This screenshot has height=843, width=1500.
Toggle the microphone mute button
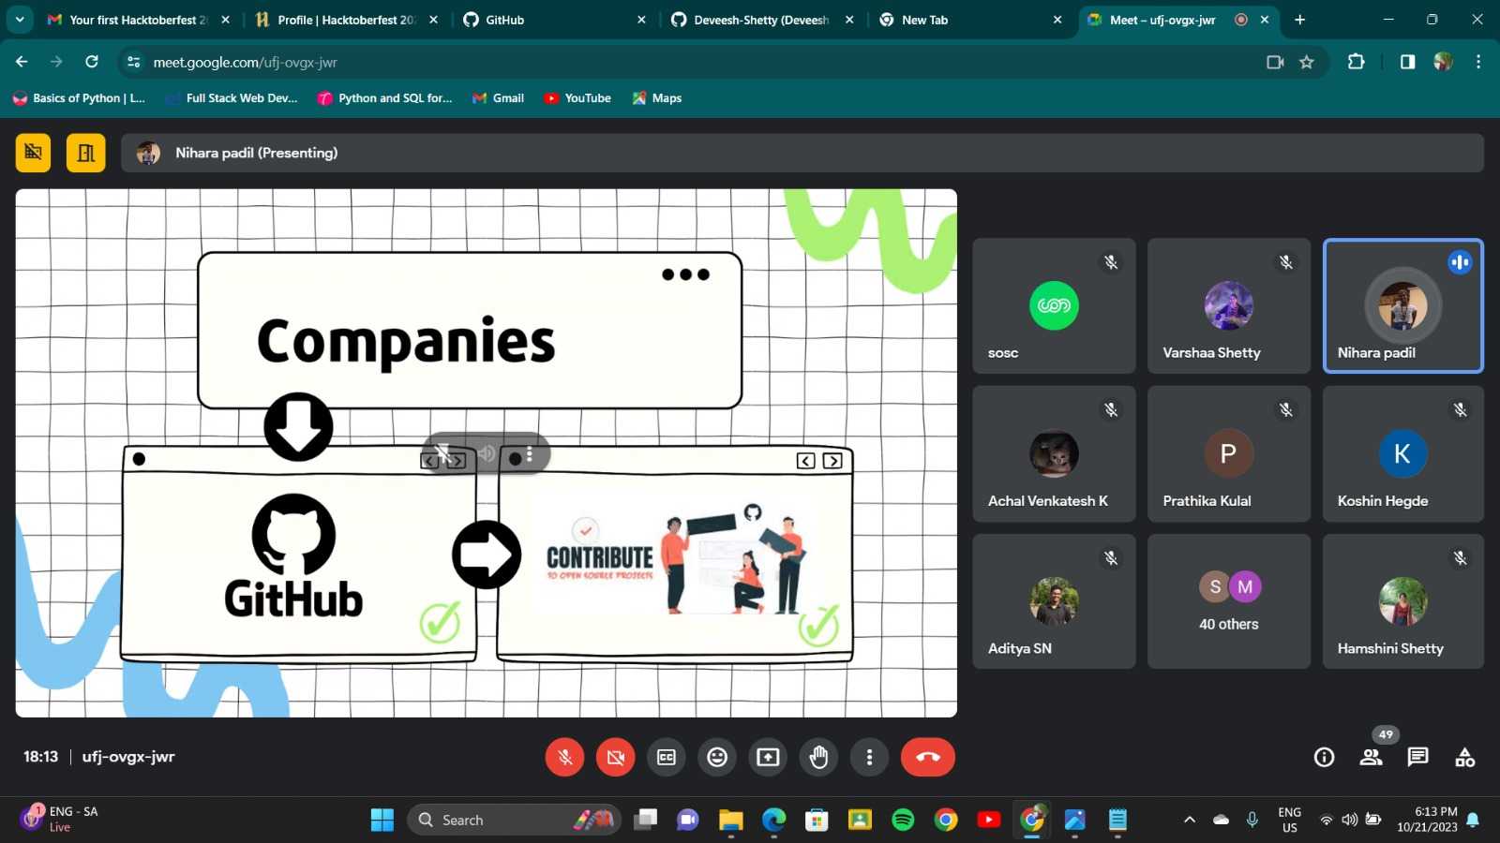(564, 757)
